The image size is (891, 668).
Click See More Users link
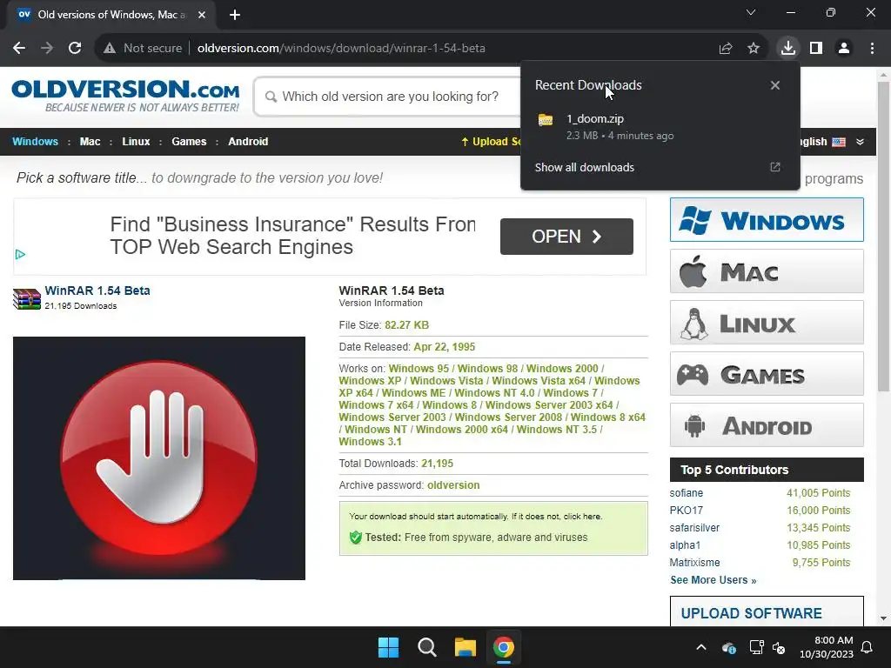click(x=713, y=580)
